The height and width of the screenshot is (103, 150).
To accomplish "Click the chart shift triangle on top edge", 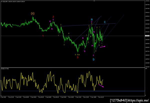I will tap(94, 1).
